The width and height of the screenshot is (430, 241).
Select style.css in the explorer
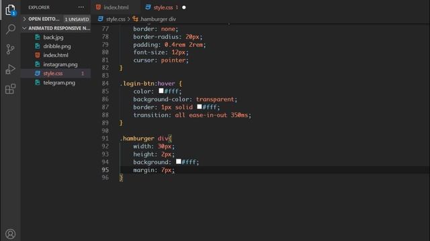[x=56, y=73]
